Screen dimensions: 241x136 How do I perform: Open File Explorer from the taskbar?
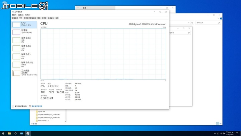coord(9,134)
